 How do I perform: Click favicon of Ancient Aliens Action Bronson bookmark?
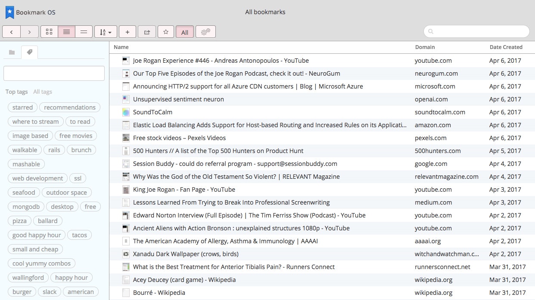(126, 228)
